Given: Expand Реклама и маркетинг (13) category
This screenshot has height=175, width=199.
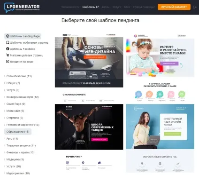Looking at the screenshot, I should coord(23,125).
